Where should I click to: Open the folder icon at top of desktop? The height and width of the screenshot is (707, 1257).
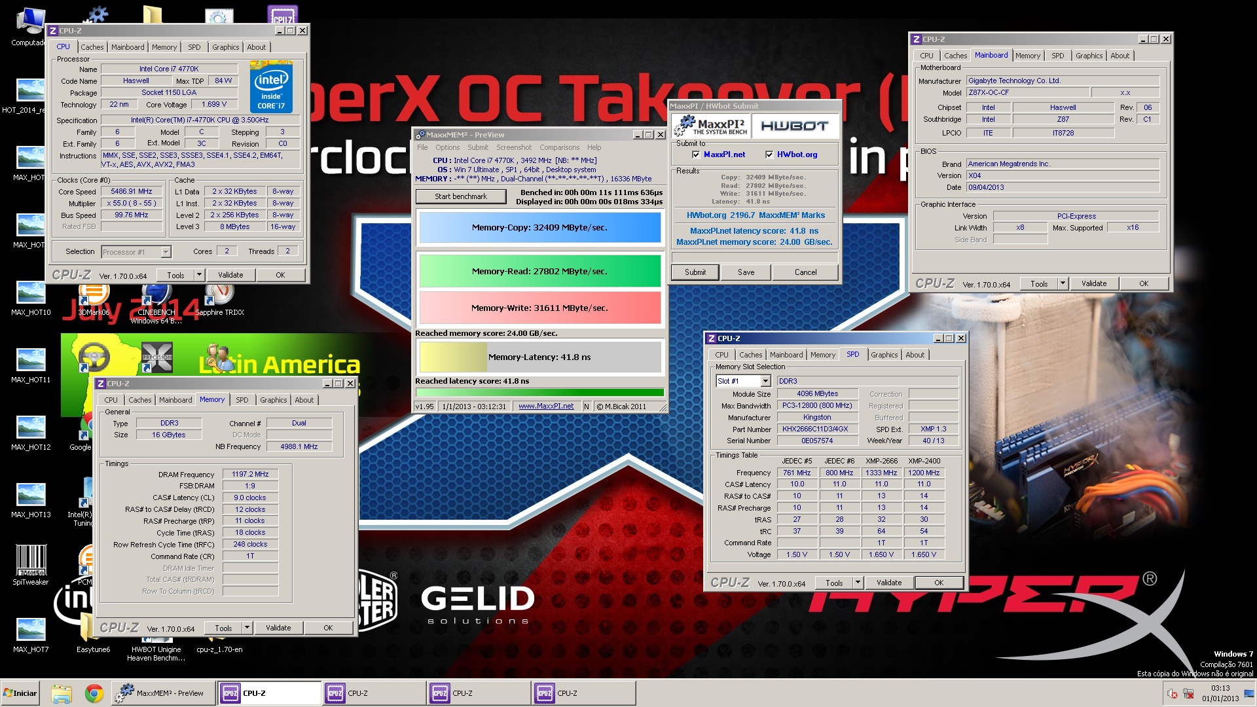(x=152, y=14)
